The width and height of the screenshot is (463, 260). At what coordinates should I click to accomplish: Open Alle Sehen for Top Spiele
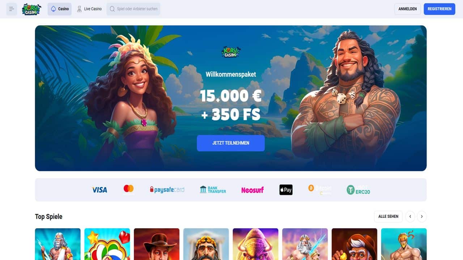coord(388,216)
